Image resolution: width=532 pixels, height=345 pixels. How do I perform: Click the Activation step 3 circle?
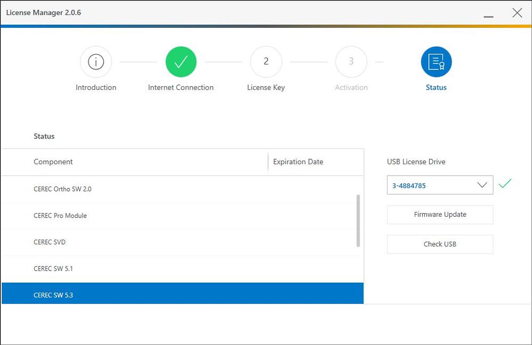click(351, 62)
